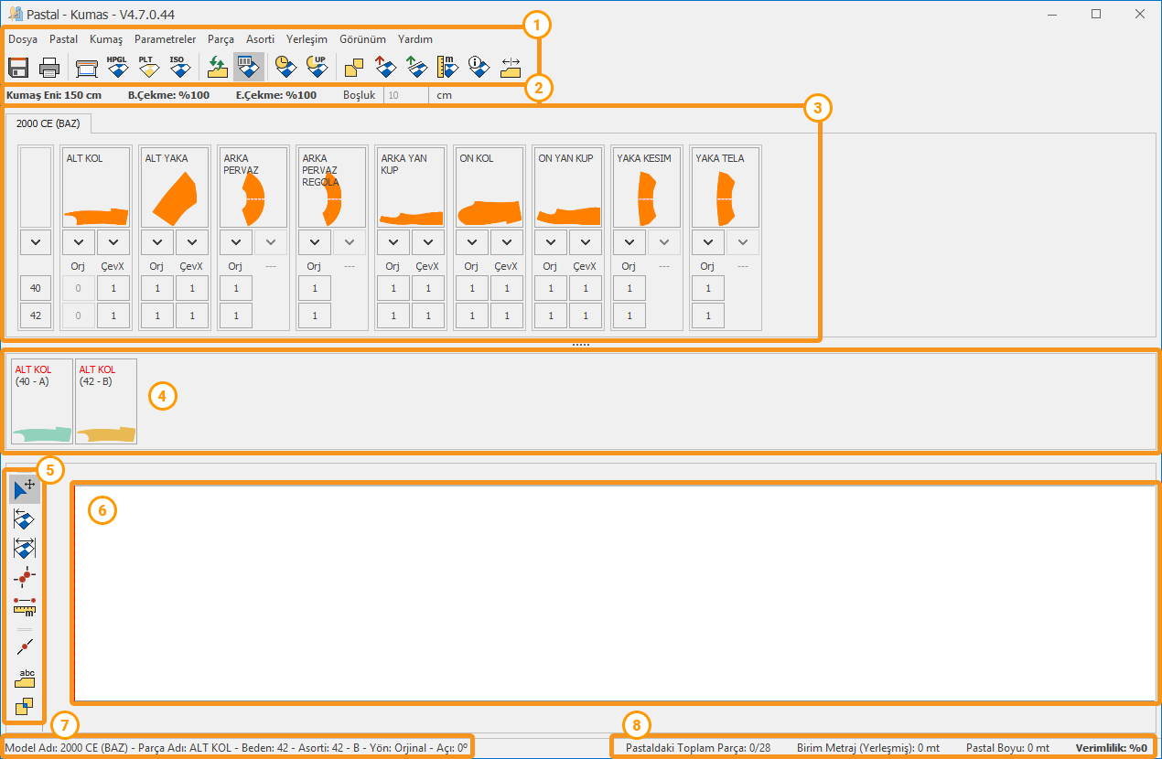Click the printer icon in toolbar
This screenshot has width=1162, height=759.
(49, 67)
